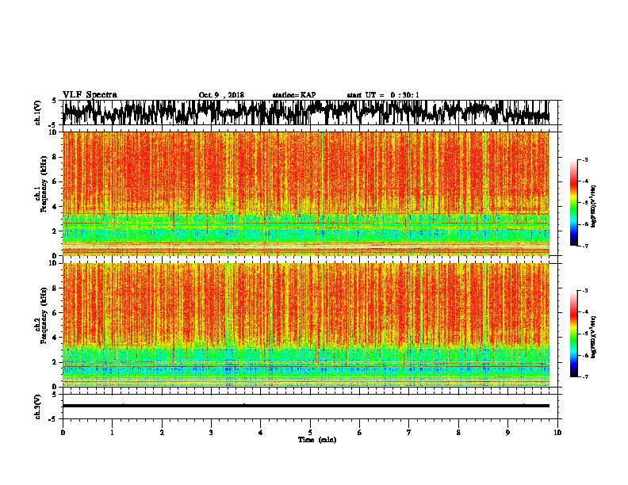Select the "start UT = 0:30:1" label
Screen dimensions: 628x485
(383, 95)
